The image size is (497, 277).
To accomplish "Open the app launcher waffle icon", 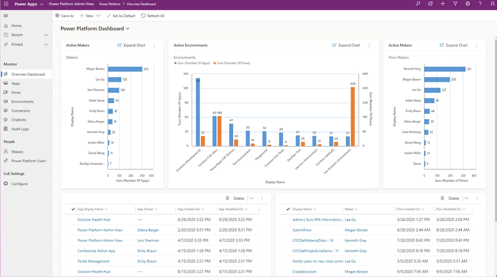I will 6,4.
